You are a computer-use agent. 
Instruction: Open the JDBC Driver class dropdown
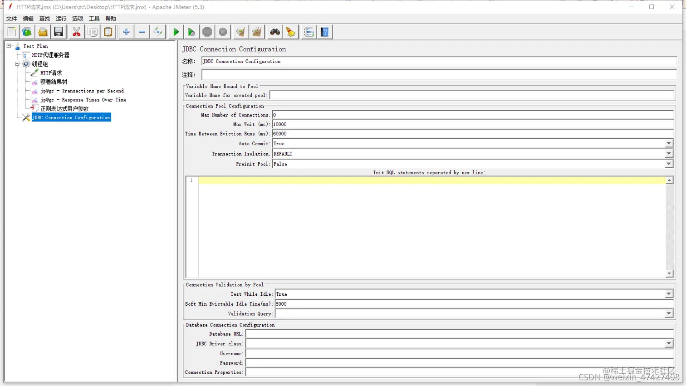tap(669, 344)
